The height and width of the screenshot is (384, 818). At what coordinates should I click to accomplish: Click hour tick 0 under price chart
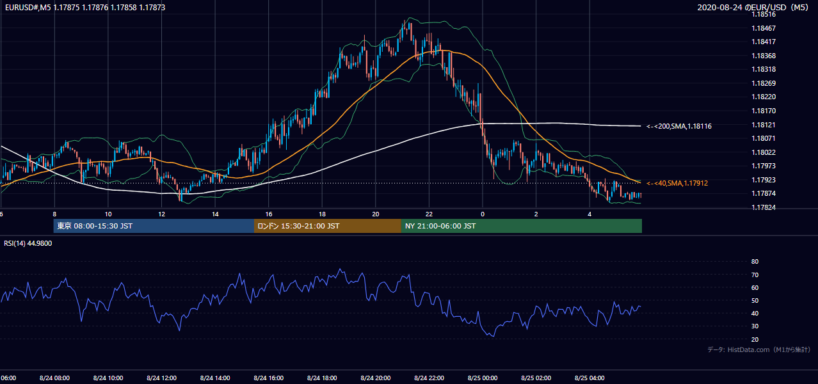pyautogui.click(x=483, y=214)
